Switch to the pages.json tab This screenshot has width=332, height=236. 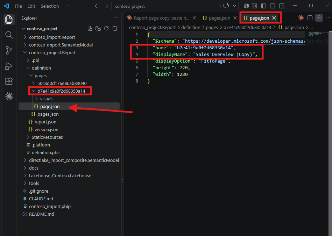coord(217,18)
